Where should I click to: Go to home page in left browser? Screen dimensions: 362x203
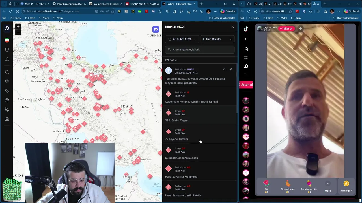click(x=18, y=11)
